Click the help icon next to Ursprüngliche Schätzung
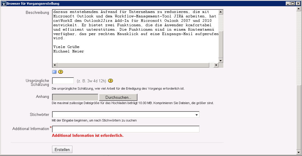Image resolution: width=302 pixels, height=156 pixels. pyautogui.click(x=111, y=81)
